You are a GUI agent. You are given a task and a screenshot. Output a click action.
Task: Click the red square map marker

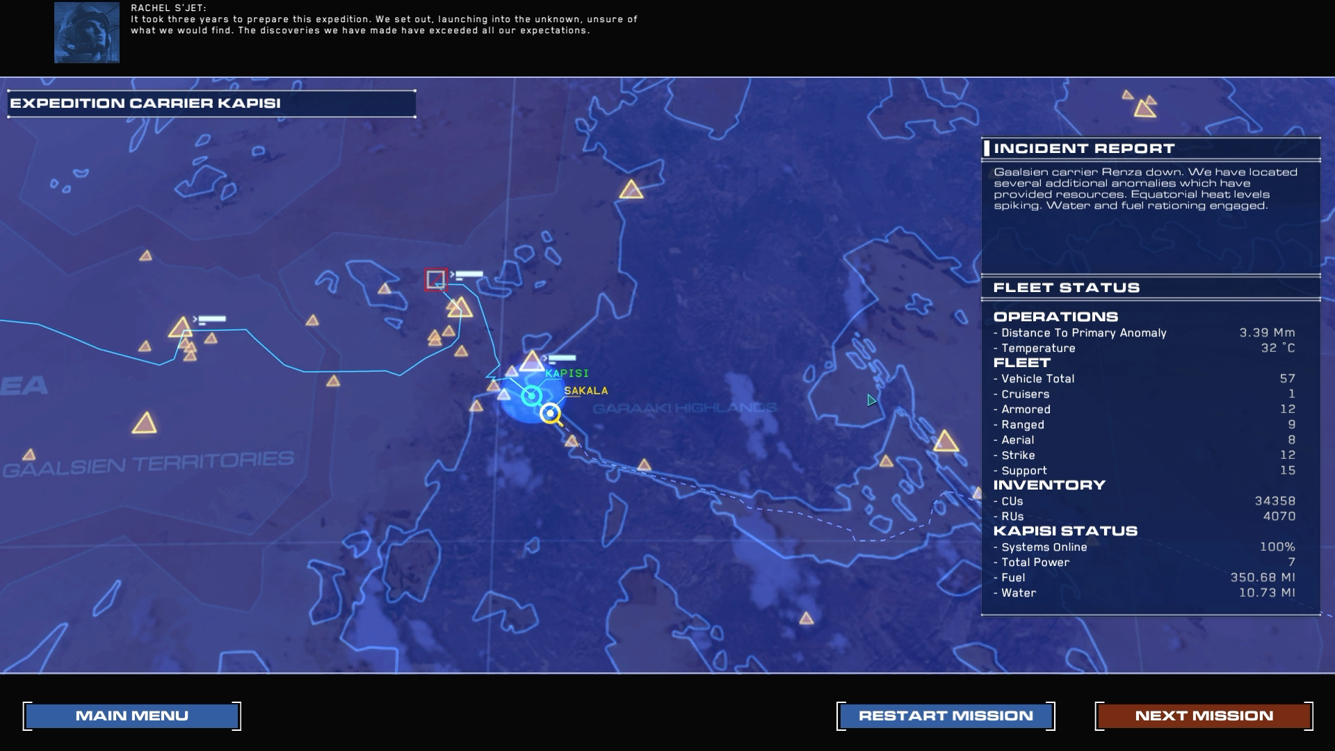(x=435, y=280)
